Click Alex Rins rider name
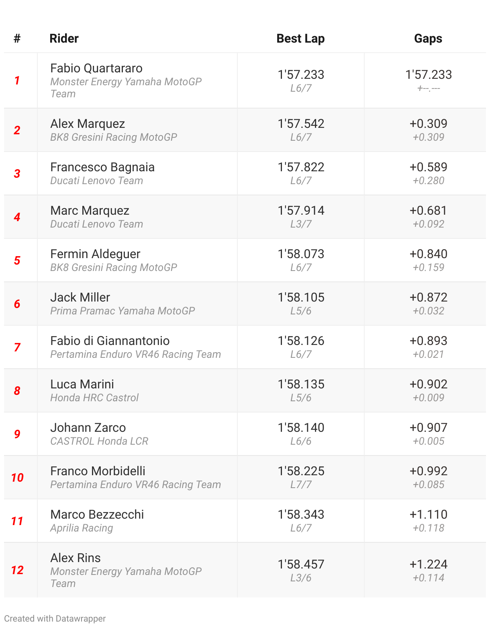 pos(76,558)
